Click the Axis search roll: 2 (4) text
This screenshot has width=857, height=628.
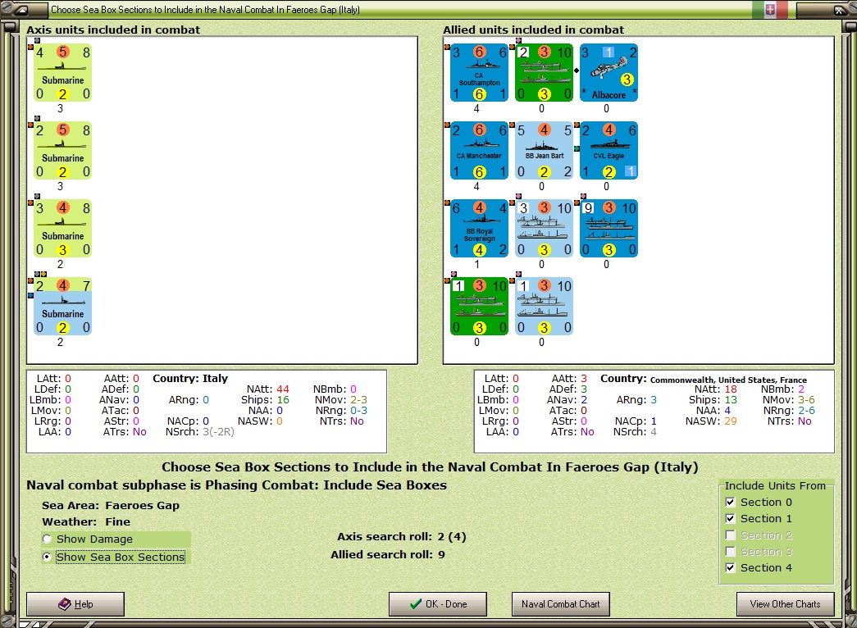point(402,537)
